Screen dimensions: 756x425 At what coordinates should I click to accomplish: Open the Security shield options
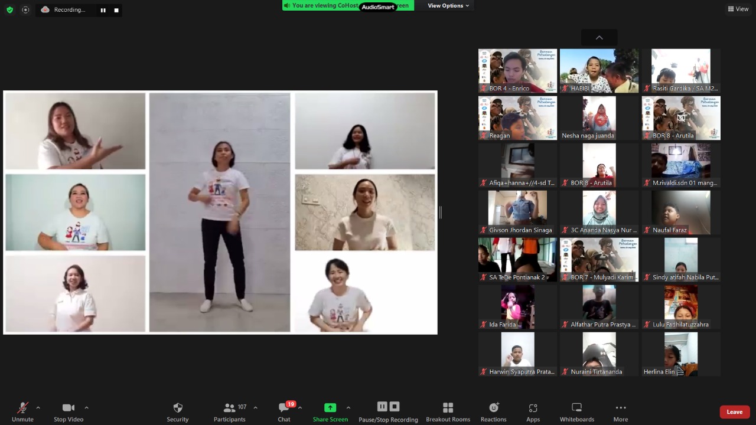[x=177, y=411]
